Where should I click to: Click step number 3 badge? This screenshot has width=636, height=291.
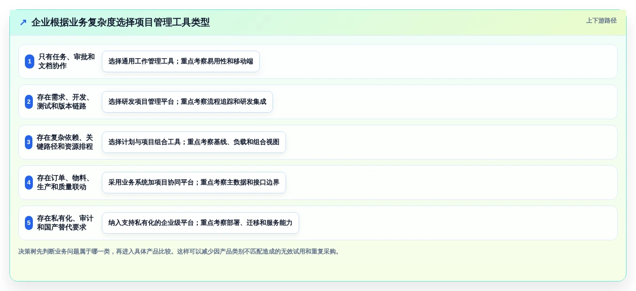[x=29, y=142]
